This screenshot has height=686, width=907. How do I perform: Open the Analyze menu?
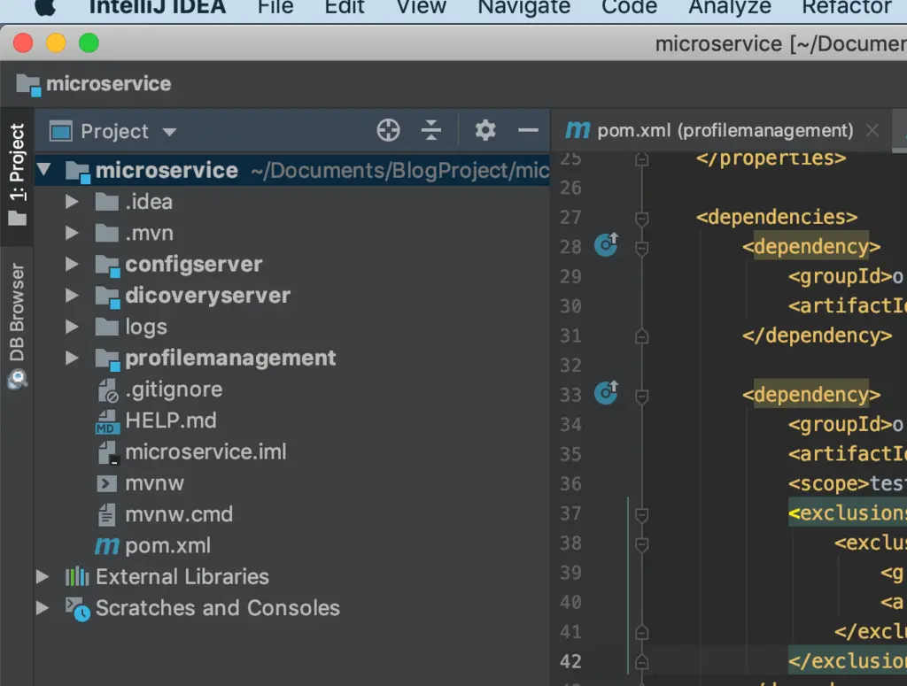(x=730, y=7)
